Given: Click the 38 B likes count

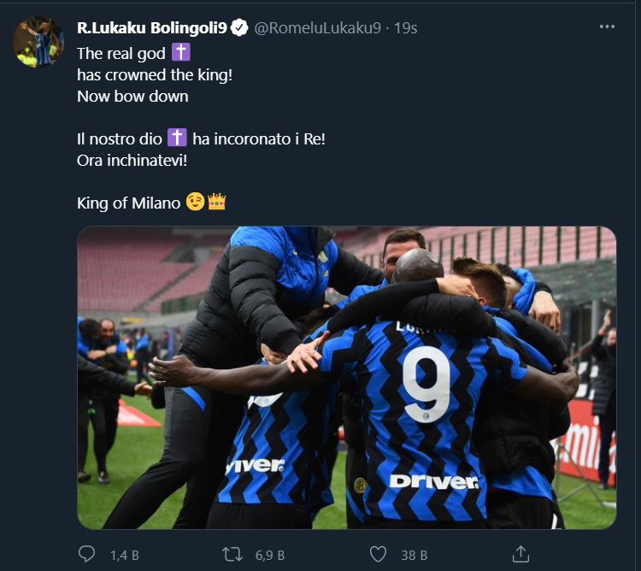Looking at the screenshot, I should [414, 556].
